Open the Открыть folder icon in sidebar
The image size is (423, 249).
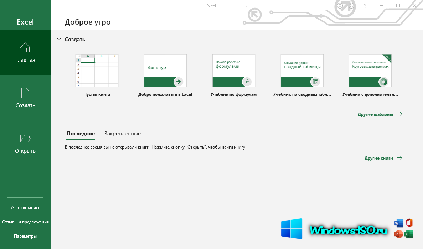pos(25,139)
